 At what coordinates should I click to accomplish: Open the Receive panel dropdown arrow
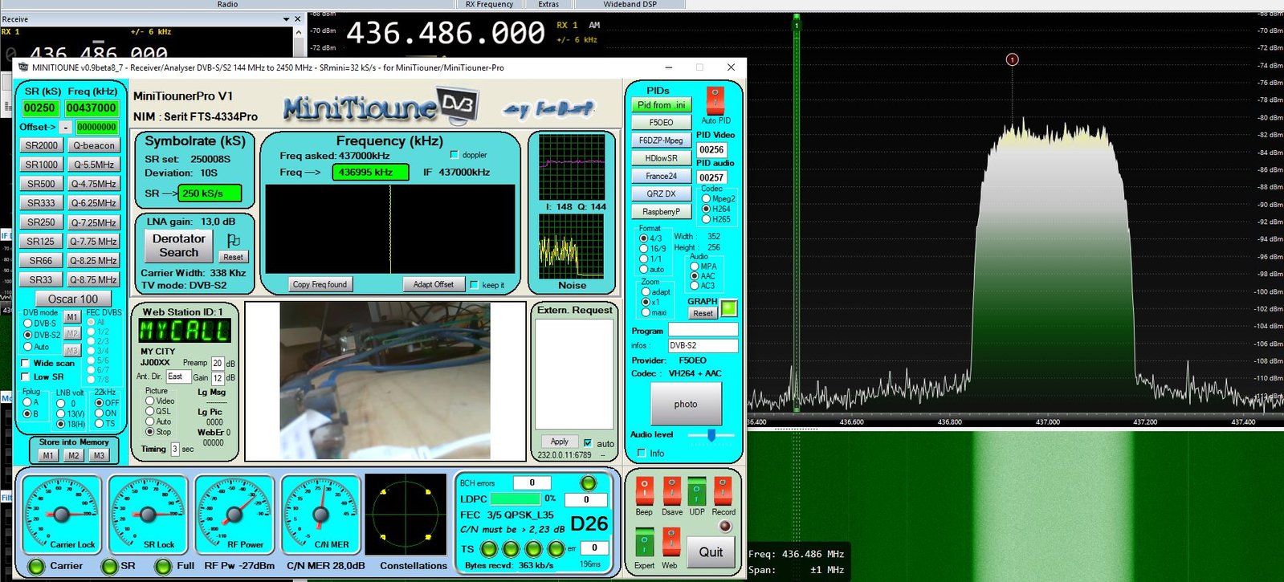(x=286, y=19)
